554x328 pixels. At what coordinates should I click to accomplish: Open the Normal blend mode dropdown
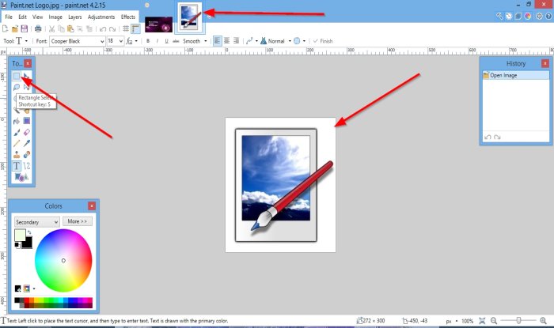275,41
